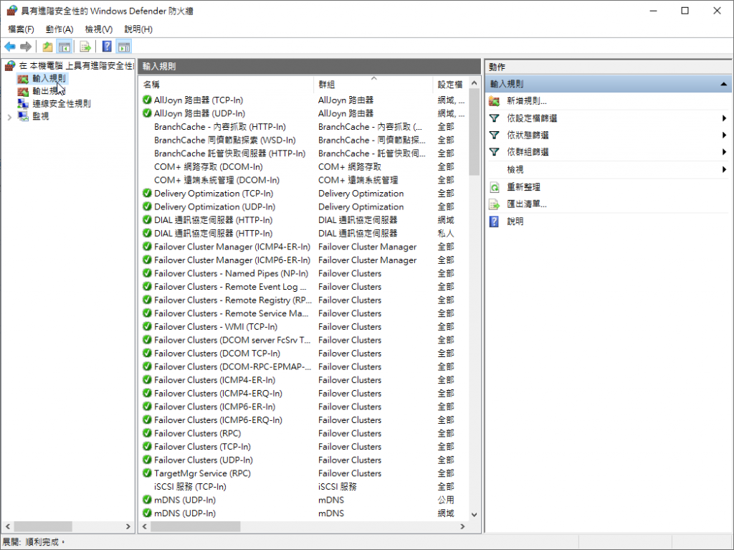Screen dimensions: 734x550
Task: Click the 說明 help icon in actions pane
Action: click(x=495, y=221)
